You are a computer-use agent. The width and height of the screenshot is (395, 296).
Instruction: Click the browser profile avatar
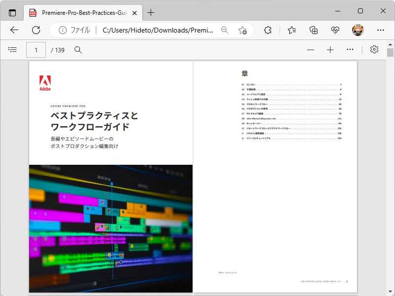click(x=356, y=30)
